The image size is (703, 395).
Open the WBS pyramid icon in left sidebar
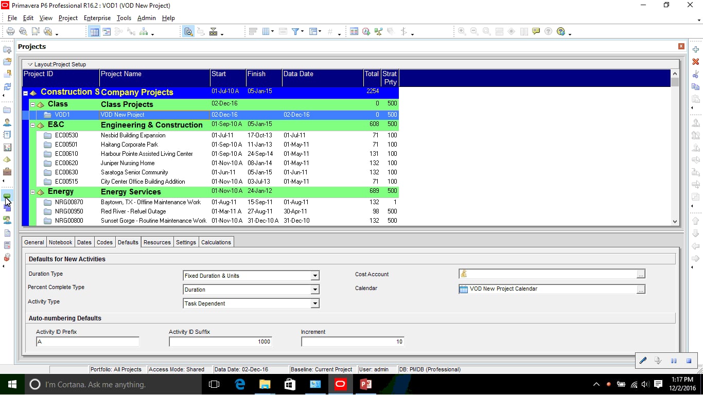click(7, 159)
